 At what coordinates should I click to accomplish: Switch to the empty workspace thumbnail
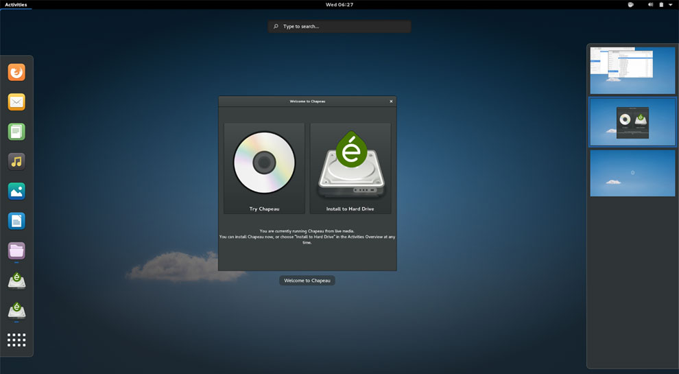(632, 174)
